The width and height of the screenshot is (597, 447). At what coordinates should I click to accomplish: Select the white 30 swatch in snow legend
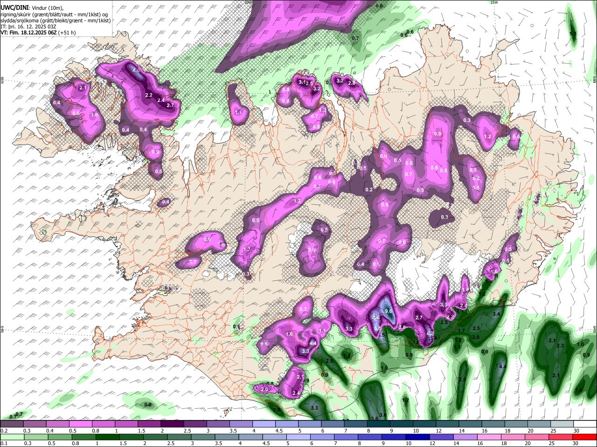pos(585,424)
